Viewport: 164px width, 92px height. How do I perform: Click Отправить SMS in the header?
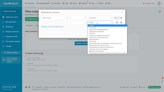pos(149,3)
